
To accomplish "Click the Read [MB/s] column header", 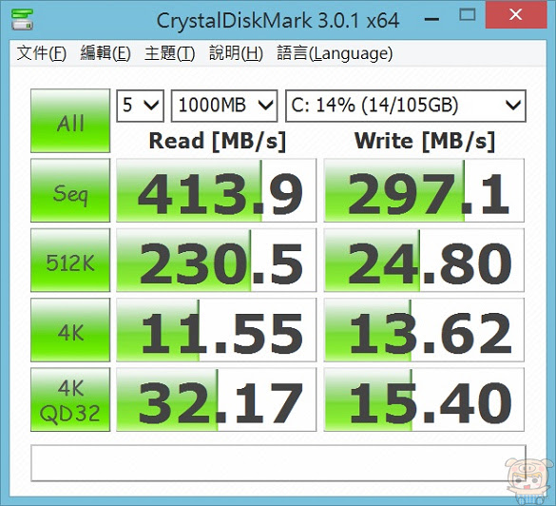I will coord(218,141).
